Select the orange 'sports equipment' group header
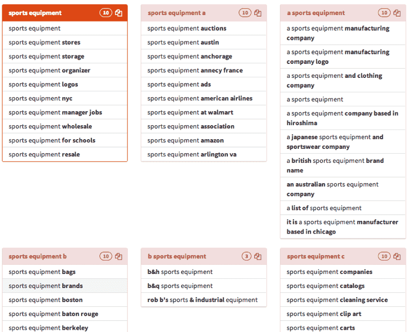This screenshot has width=410, height=332. tap(65, 13)
